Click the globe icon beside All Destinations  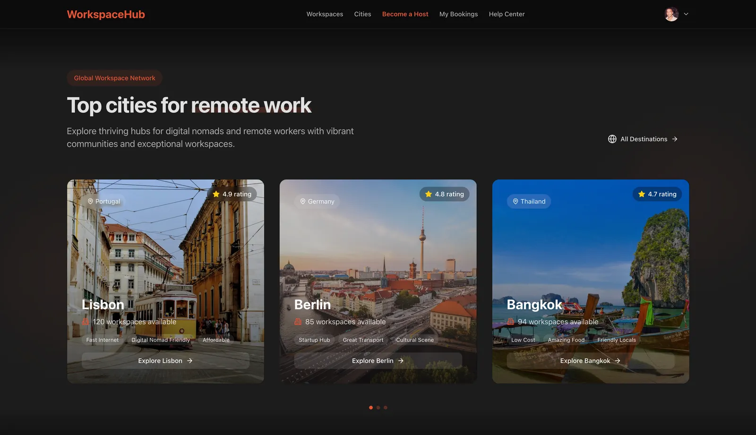(x=612, y=139)
